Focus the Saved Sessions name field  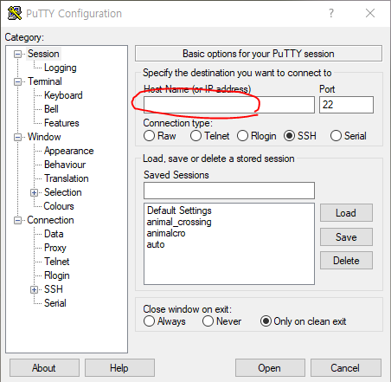pyautogui.click(x=229, y=191)
